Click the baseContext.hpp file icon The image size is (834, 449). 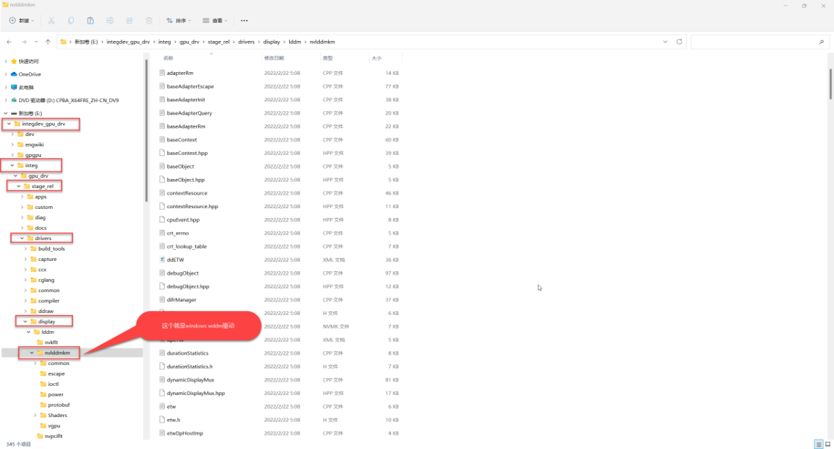pos(162,153)
